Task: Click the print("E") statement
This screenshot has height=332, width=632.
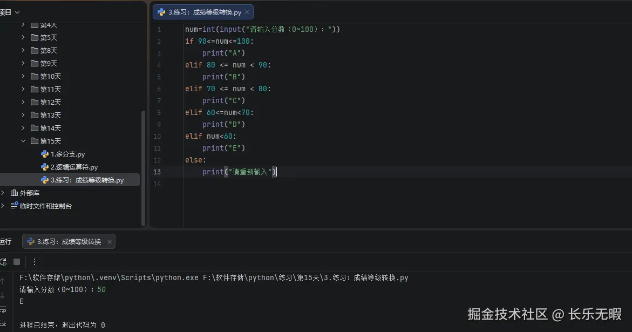Action: pos(223,148)
